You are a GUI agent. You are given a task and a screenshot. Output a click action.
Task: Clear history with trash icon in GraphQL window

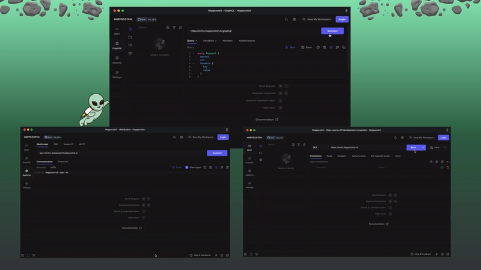(180, 28)
